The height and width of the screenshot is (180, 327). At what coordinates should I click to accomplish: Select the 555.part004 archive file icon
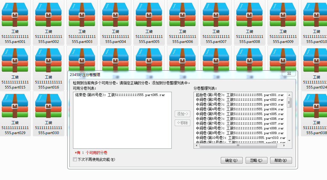(x=115, y=15)
